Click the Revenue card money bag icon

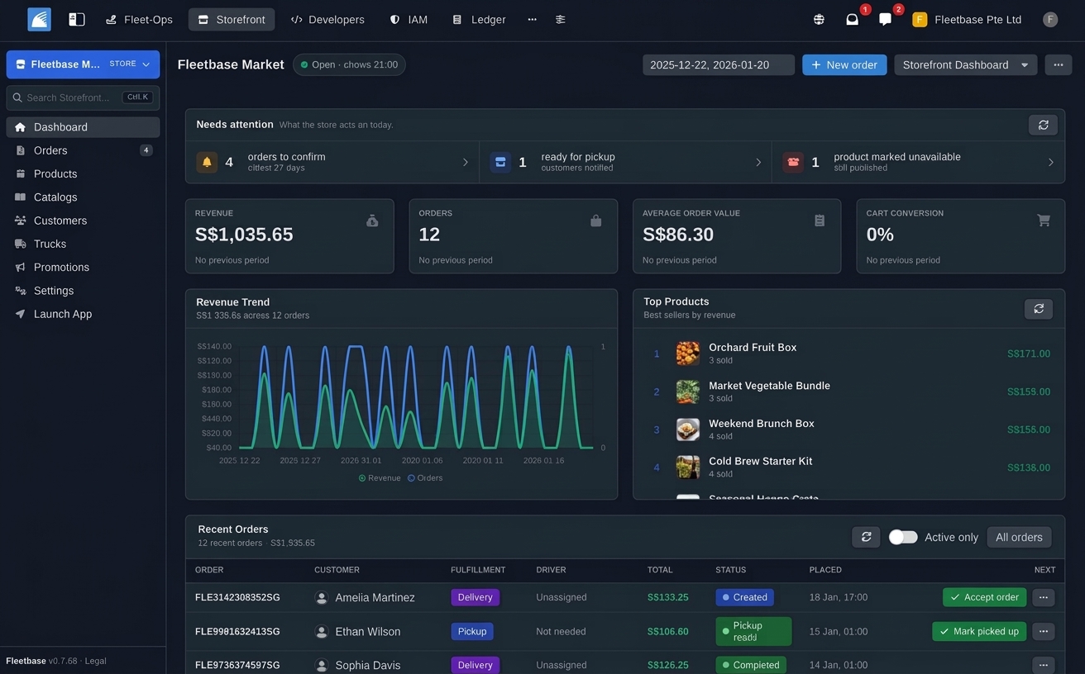coord(372,221)
